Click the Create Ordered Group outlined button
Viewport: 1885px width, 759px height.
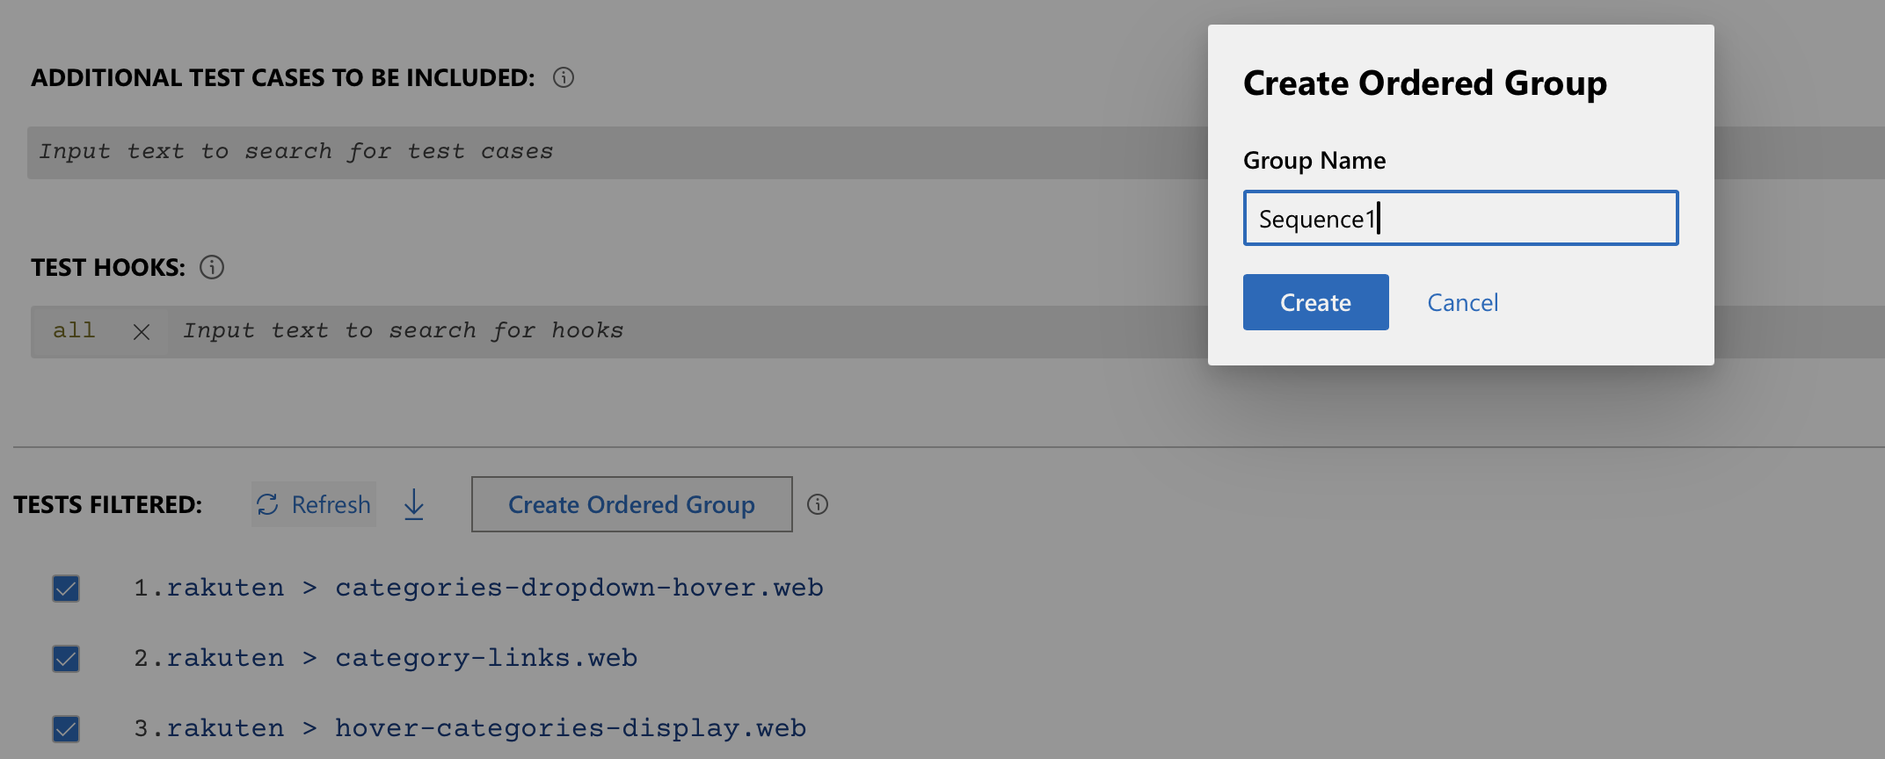[631, 504]
